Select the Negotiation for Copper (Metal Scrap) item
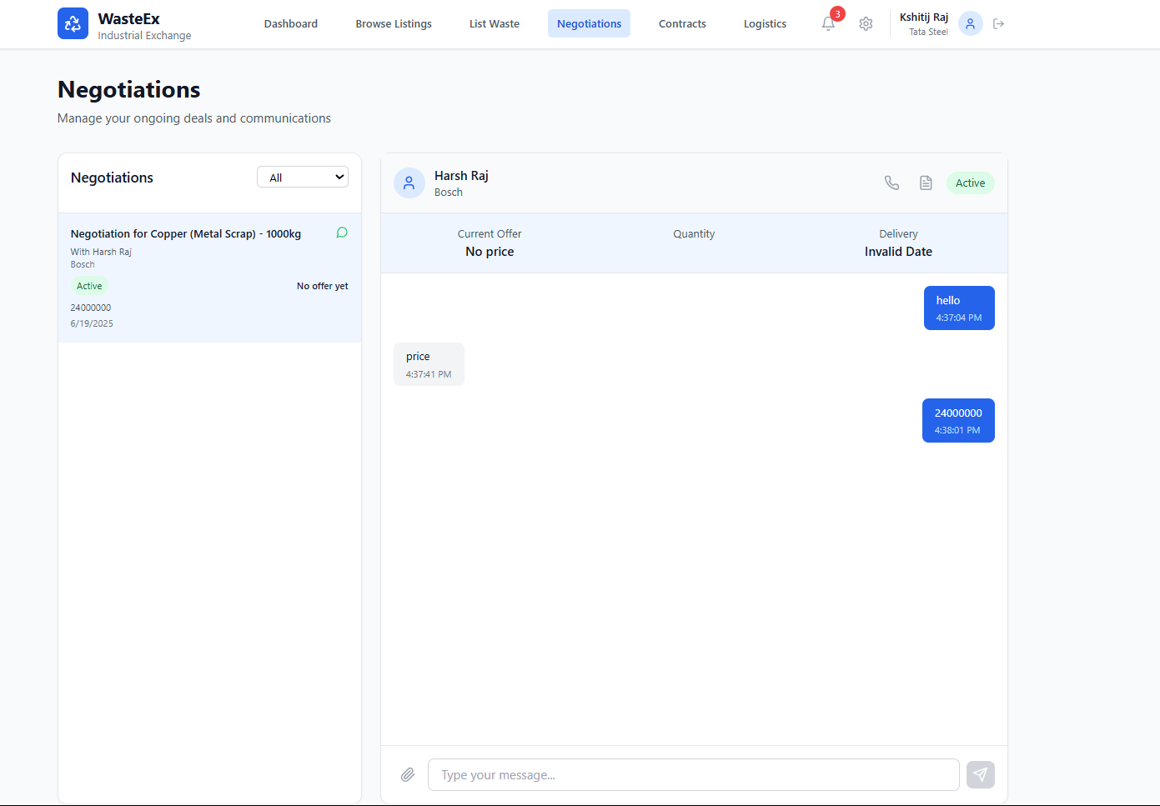Viewport: 1160px width, 806px height. (x=209, y=278)
